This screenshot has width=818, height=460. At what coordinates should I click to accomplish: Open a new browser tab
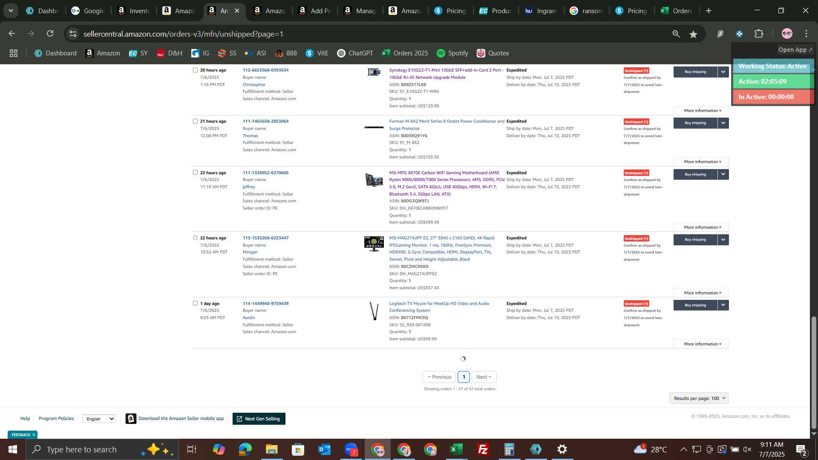click(x=709, y=11)
